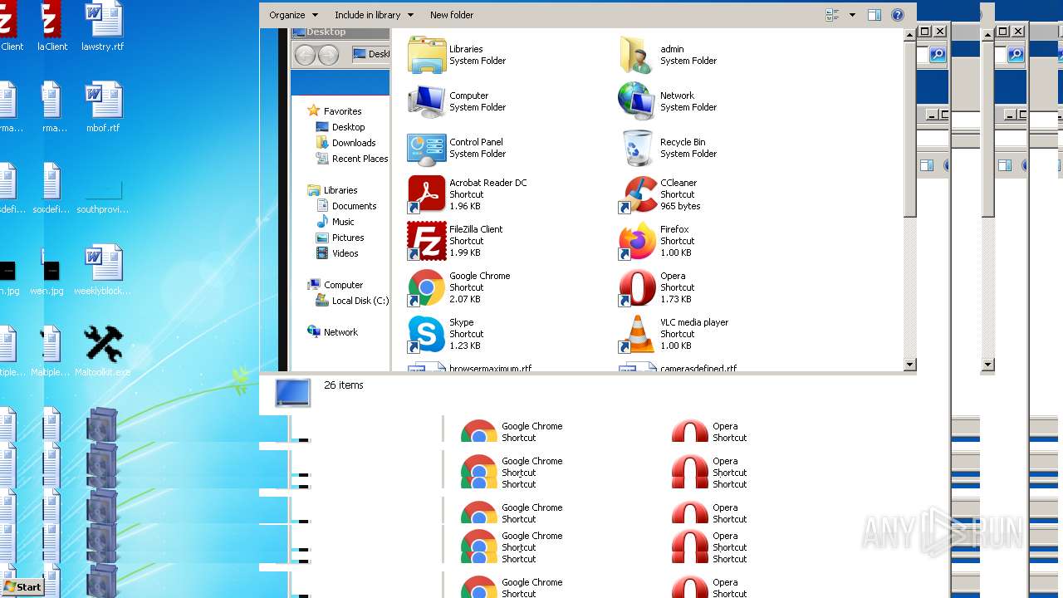Launch Skype shortcut icon
This screenshot has height=598, width=1063.
pos(427,334)
